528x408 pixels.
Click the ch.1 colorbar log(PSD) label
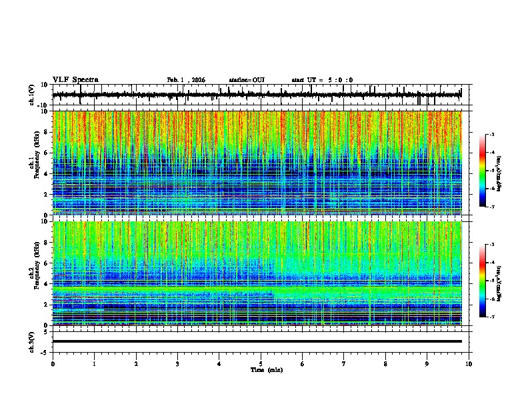(x=499, y=173)
